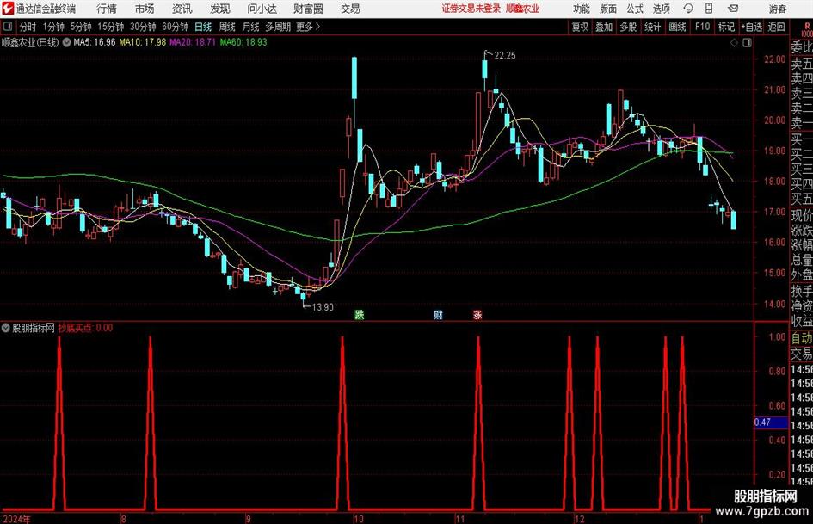Viewport: 813px width, 524px height.
Task: Open the 行情 menu
Action: 107,9
